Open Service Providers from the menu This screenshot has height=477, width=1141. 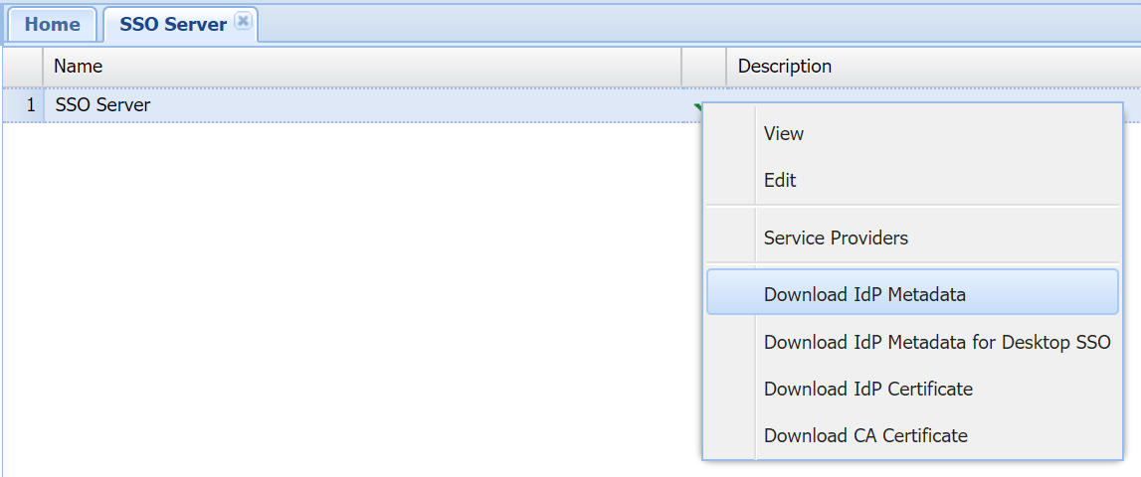coord(836,238)
